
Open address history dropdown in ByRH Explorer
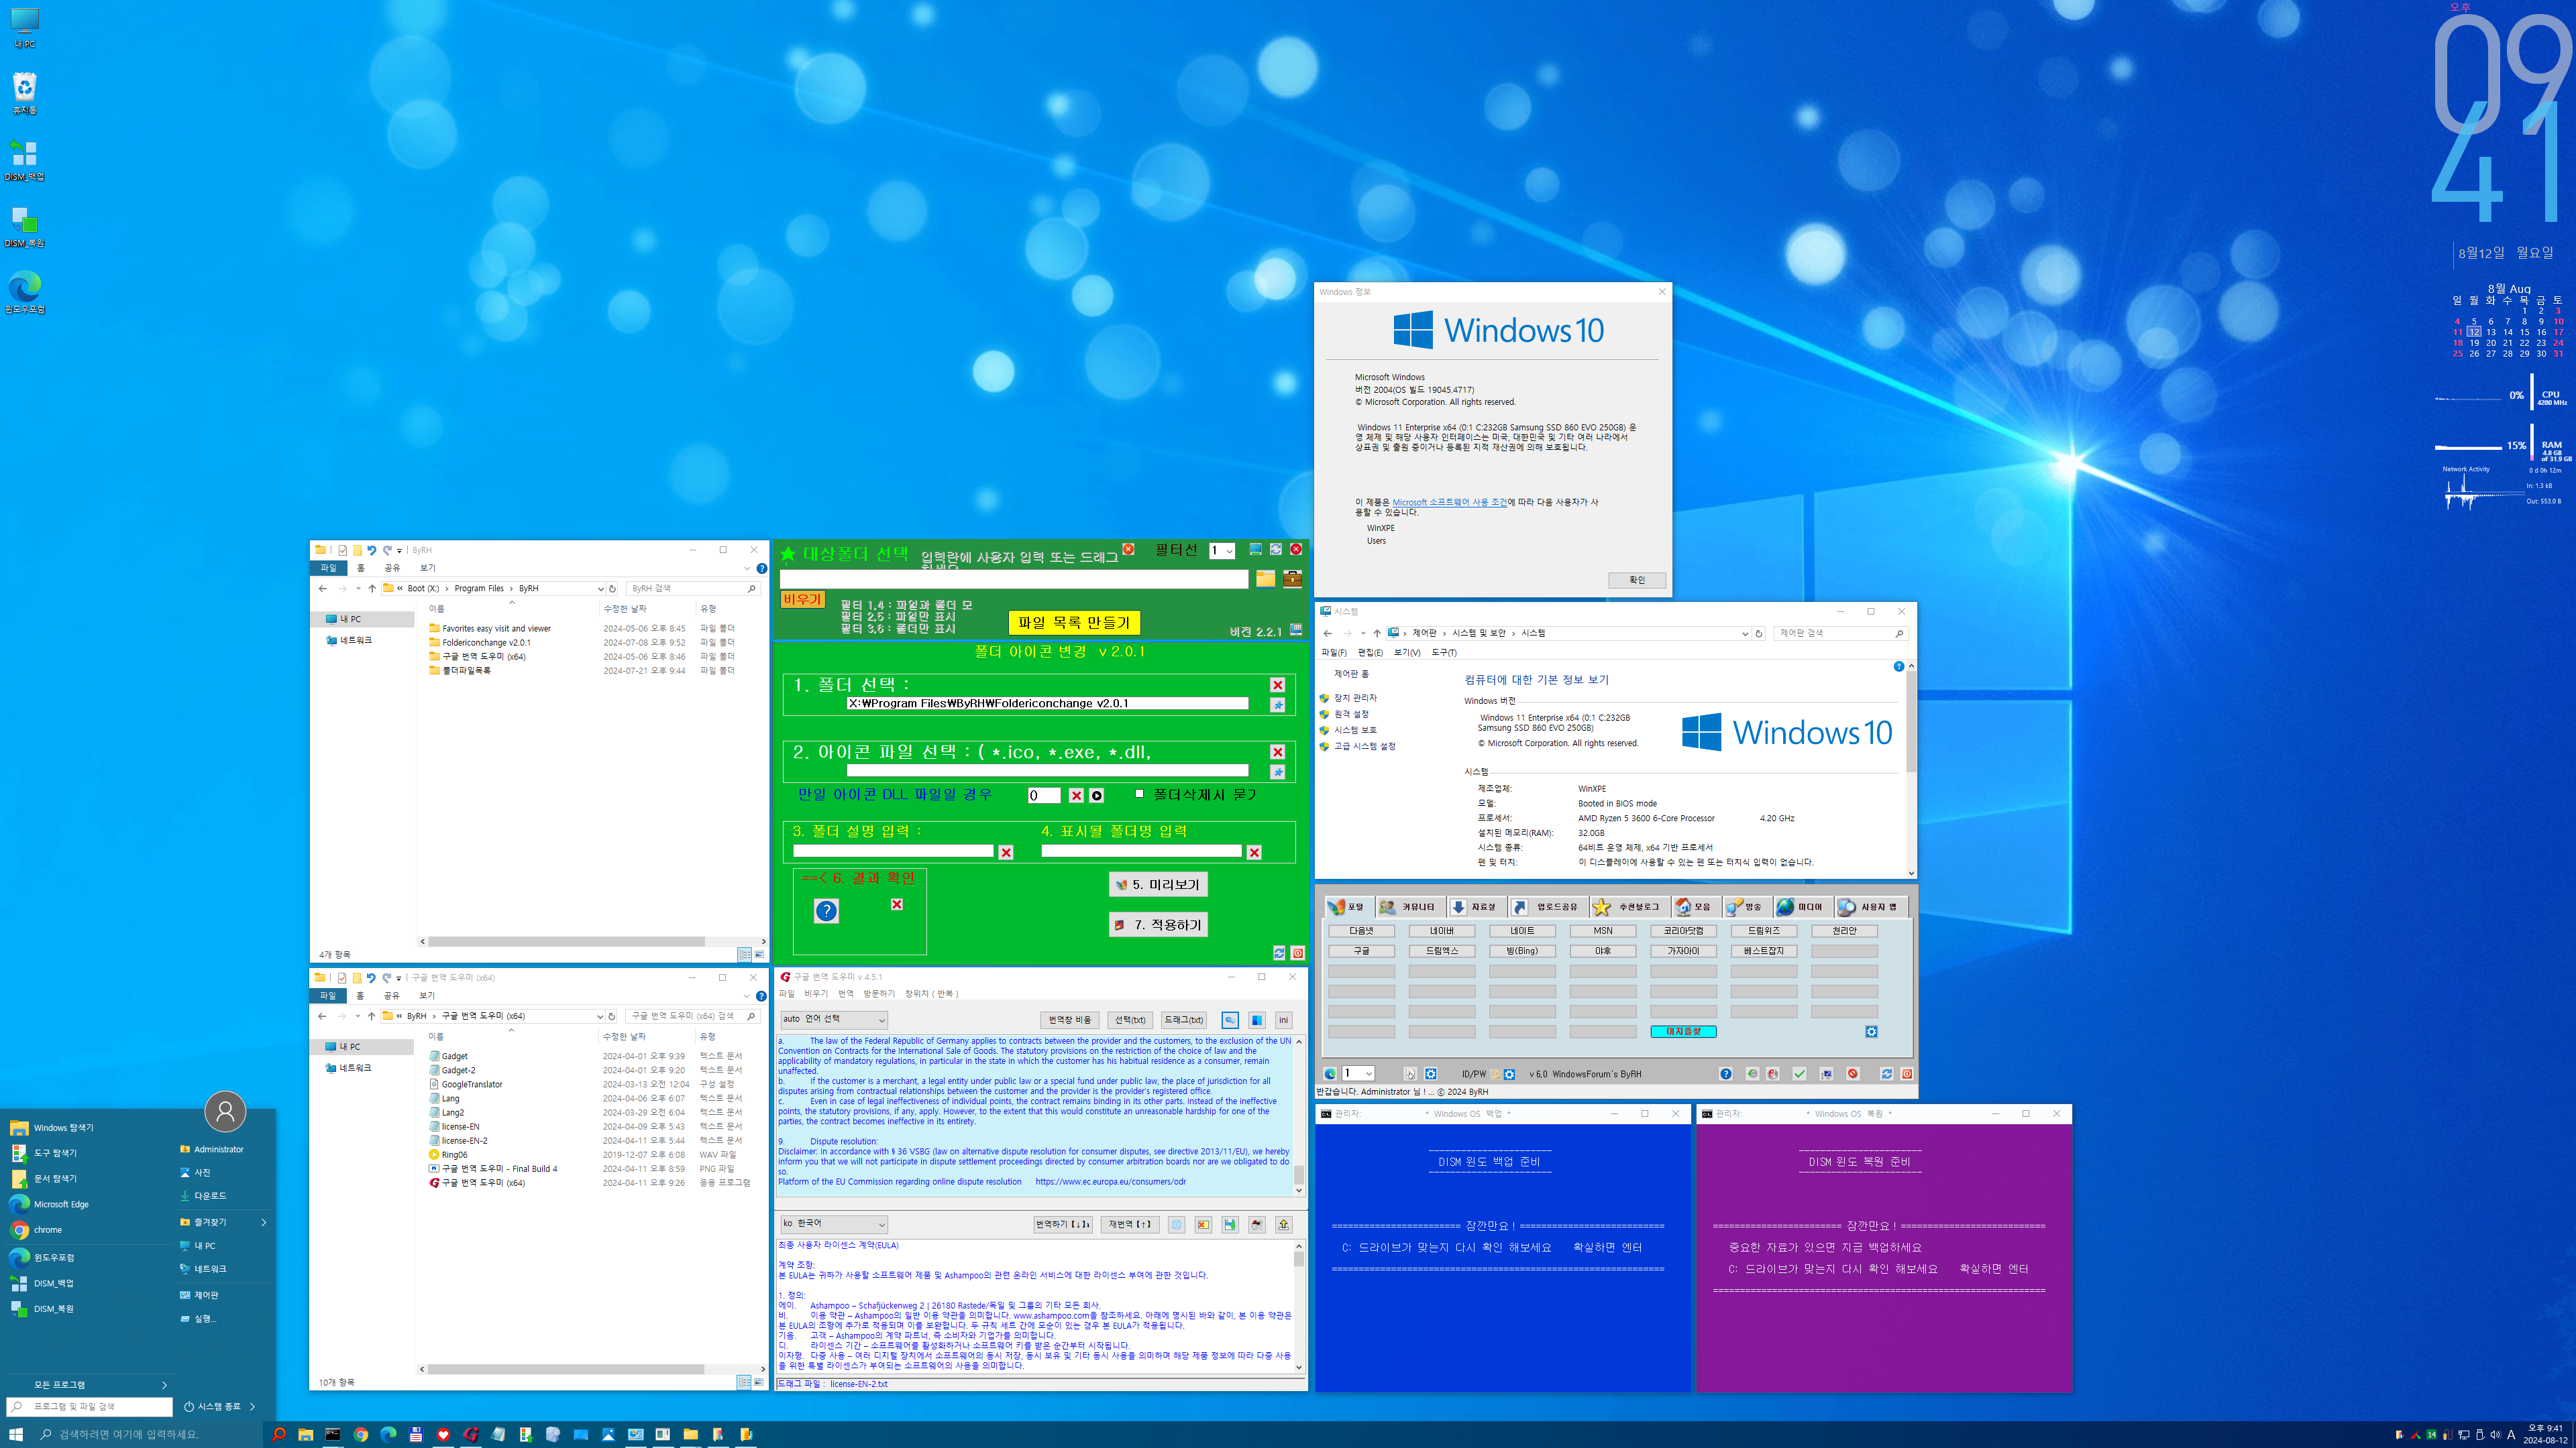point(600,589)
